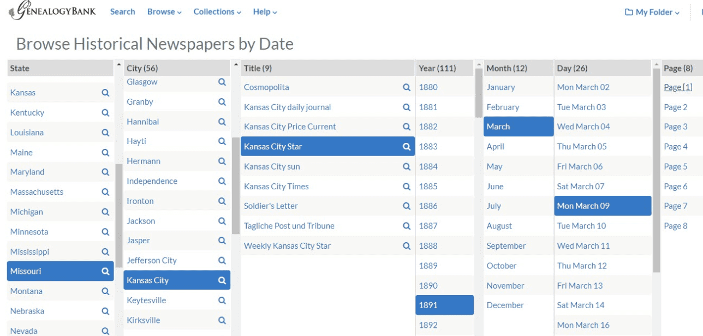Click search icon for Tagliche Post und Tribune
The image size is (703, 336).
[x=407, y=226]
